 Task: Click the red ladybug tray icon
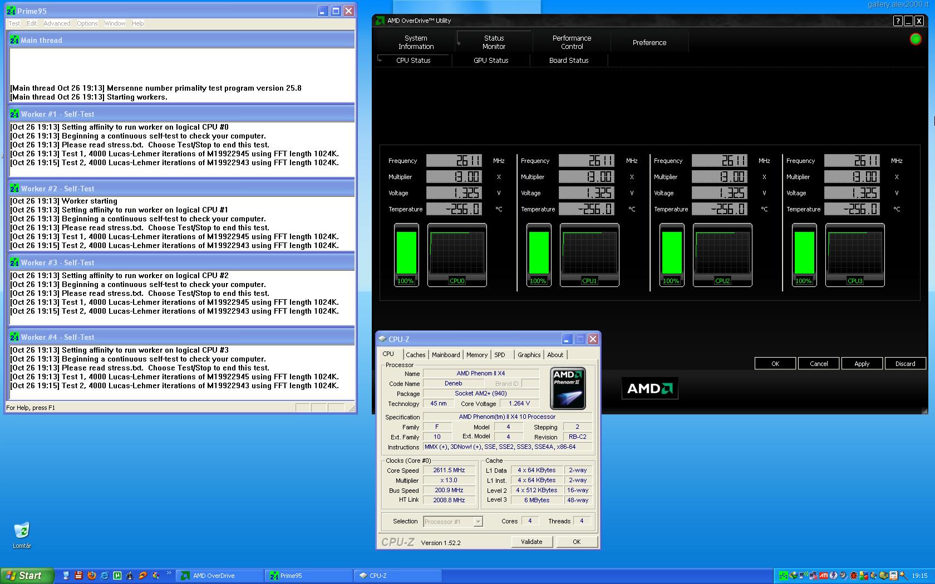click(854, 576)
